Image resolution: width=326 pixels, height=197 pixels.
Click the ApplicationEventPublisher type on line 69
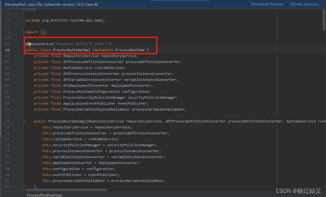click(89, 103)
